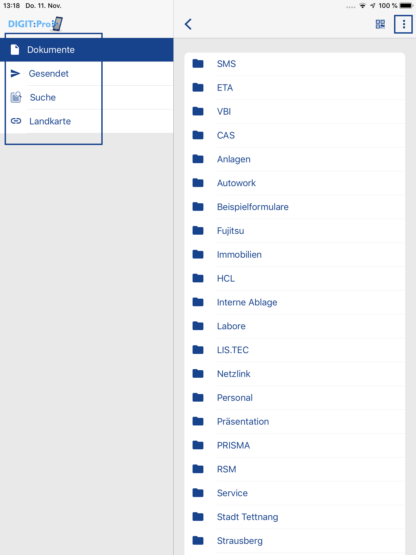Go back with the chevron arrow

pos(188,24)
